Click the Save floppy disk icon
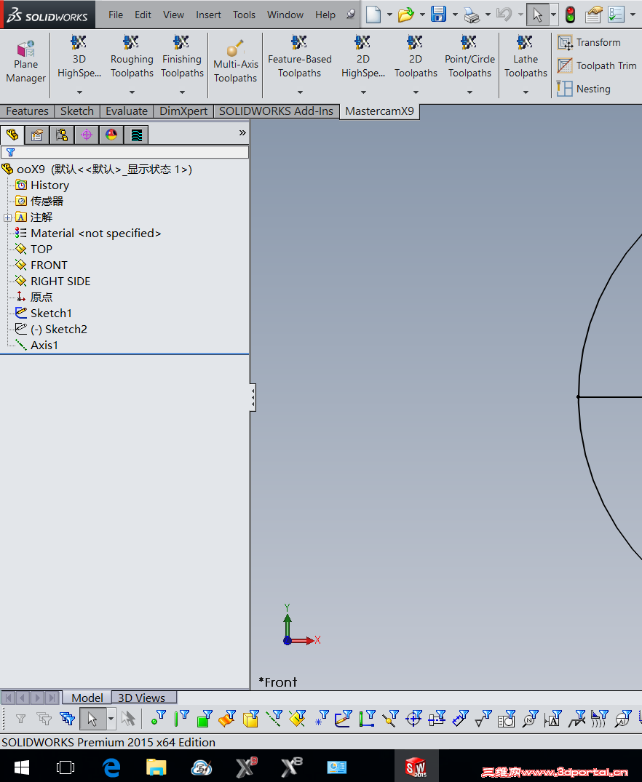 [438, 15]
